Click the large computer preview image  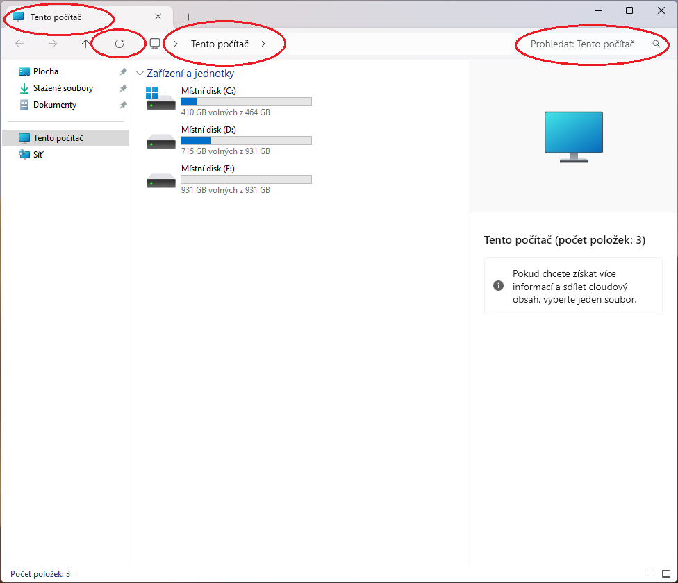tap(573, 137)
